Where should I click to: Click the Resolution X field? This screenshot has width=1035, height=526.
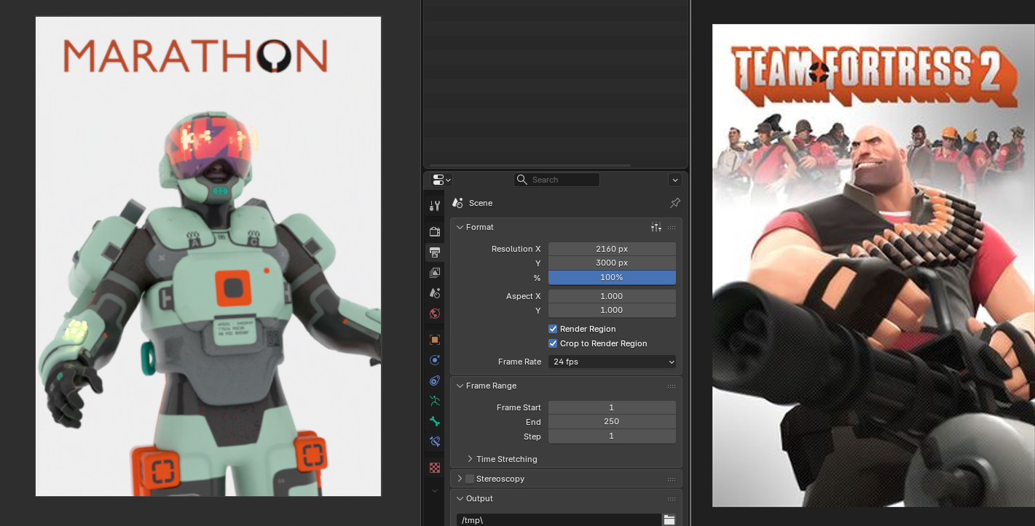(x=612, y=249)
